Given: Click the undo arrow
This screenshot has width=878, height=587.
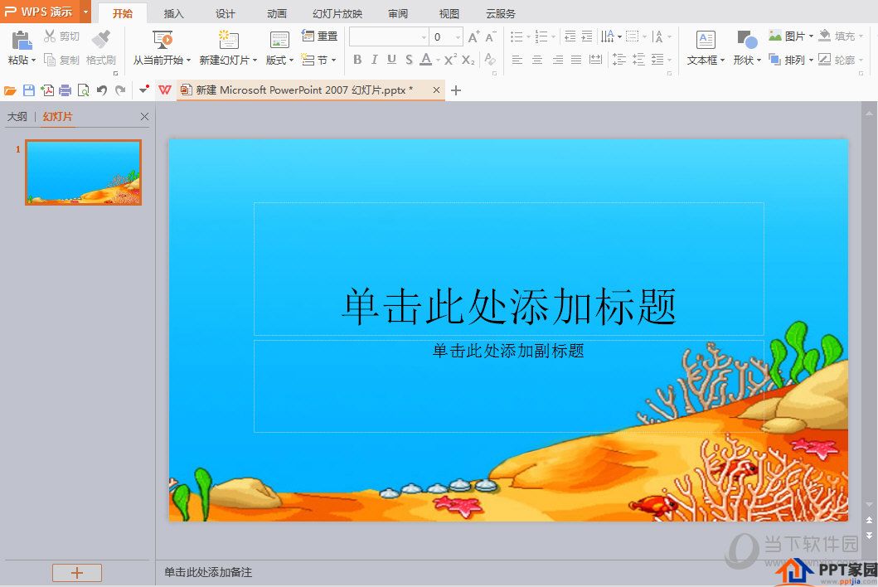Looking at the screenshot, I should click(101, 90).
